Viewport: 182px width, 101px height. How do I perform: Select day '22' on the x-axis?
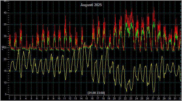coord(125,99)
